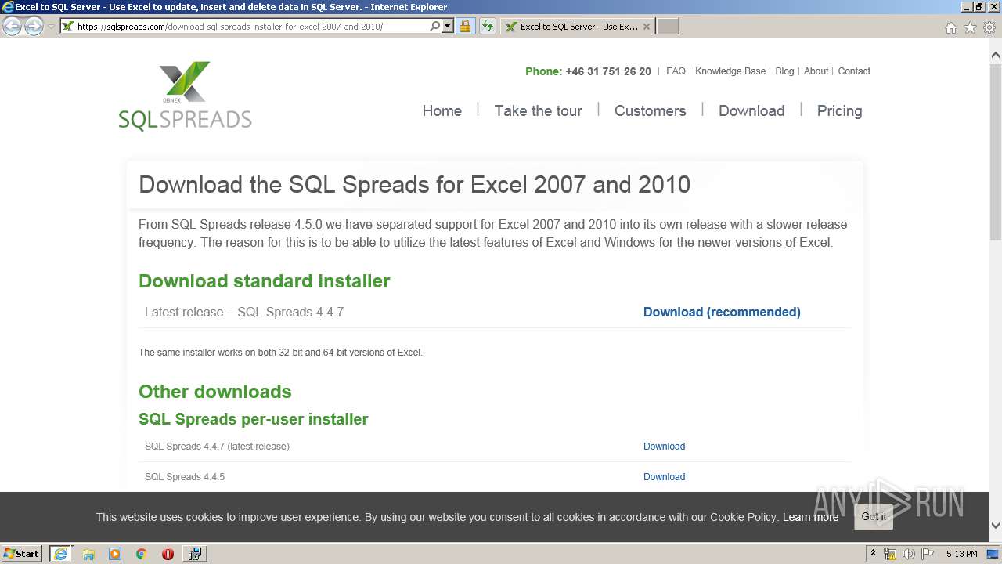Open the recent pages dropdown arrow
1002x564 pixels.
(x=51, y=27)
